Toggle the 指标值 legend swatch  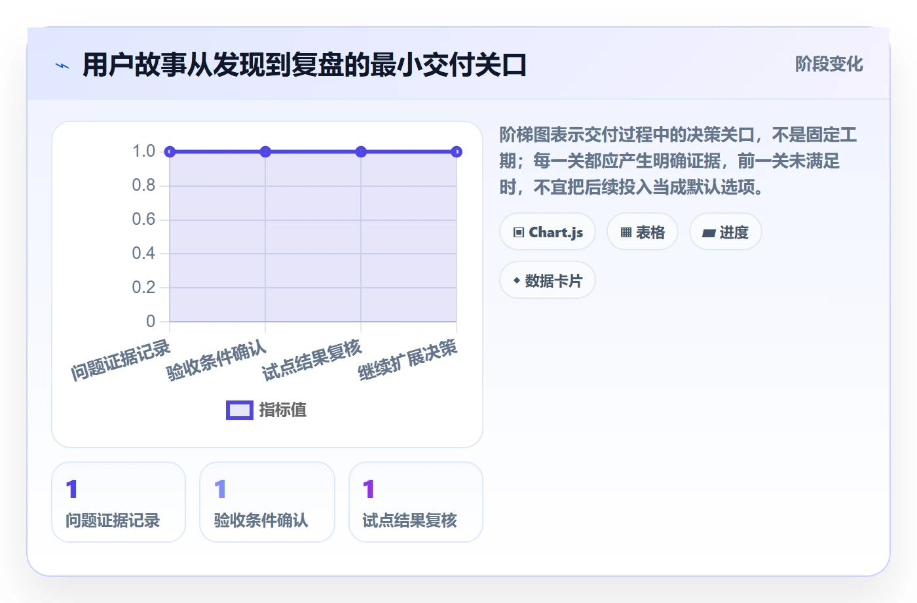tap(240, 410)
